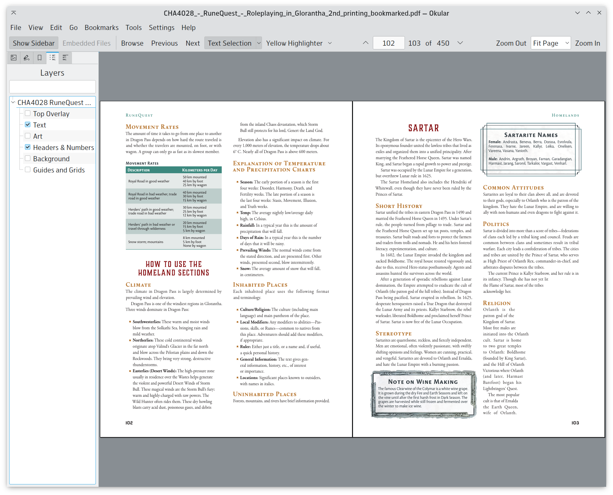Open the Settings menu
Viewport: 613px width, 495px height.
161,27
